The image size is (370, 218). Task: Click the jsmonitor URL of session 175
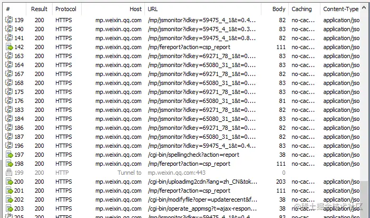tap(202, 92)
